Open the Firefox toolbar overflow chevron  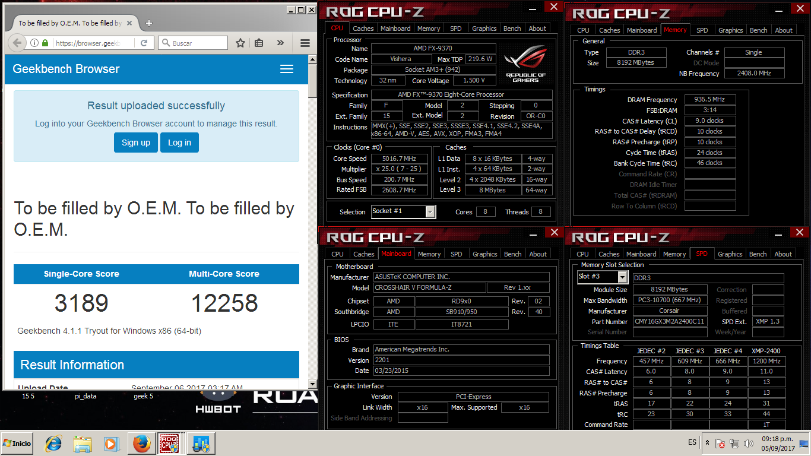(280, 43)
